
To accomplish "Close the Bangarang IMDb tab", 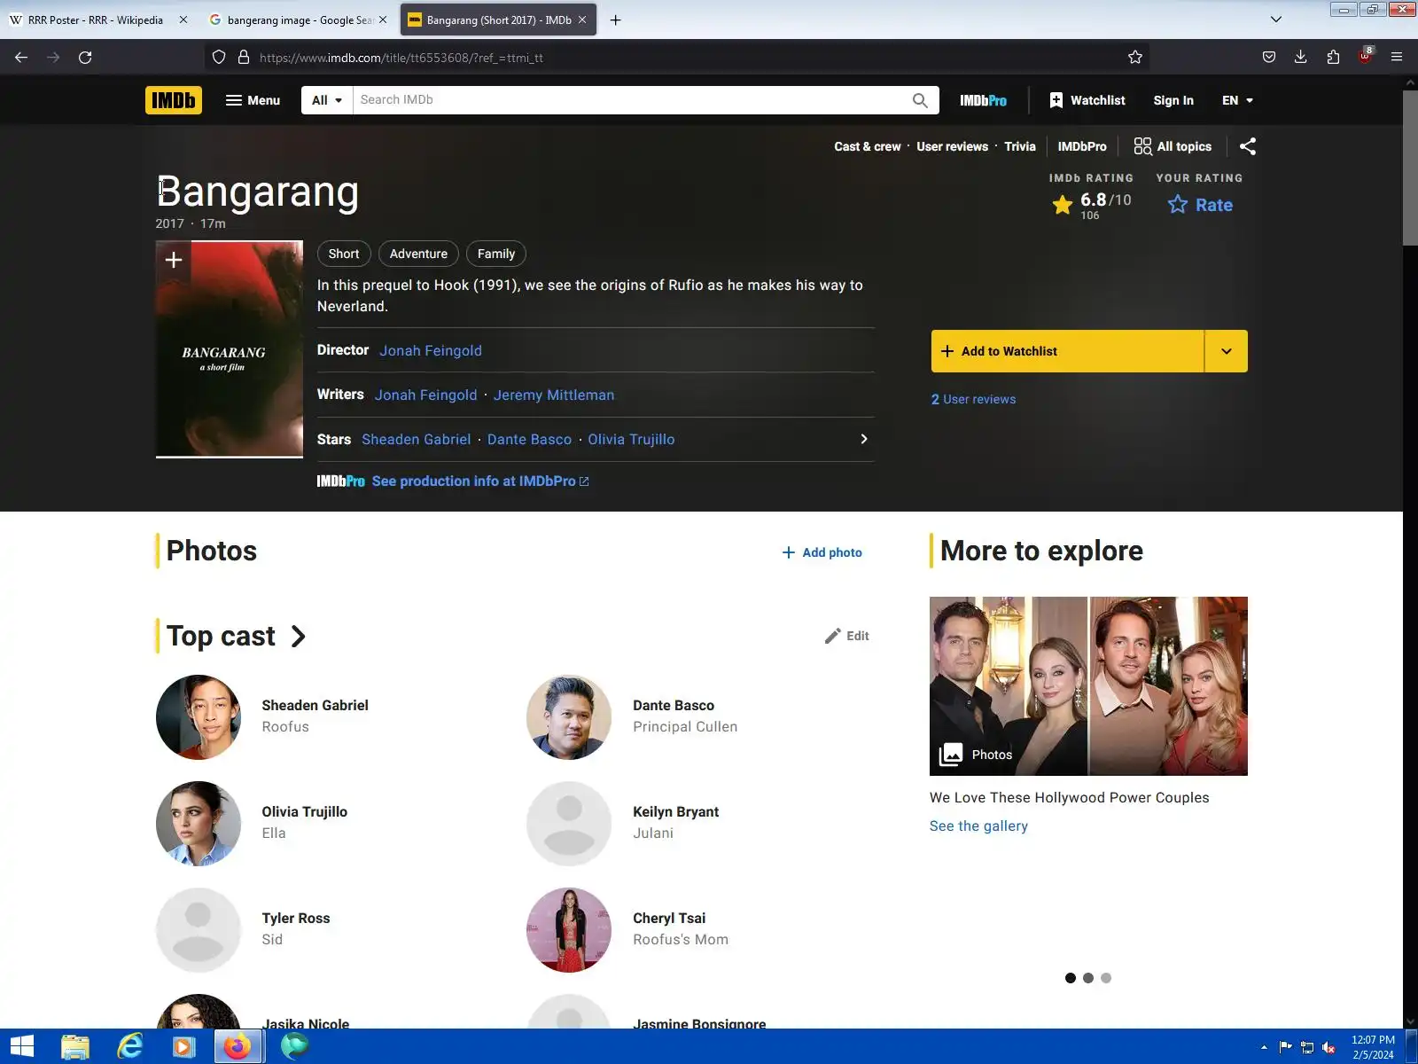I will [582, 20].
